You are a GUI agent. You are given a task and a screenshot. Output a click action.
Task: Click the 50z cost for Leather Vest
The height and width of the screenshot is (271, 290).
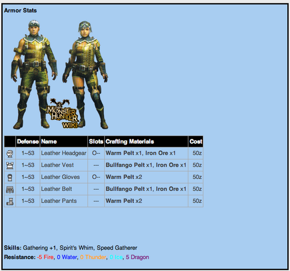(197, 165)
